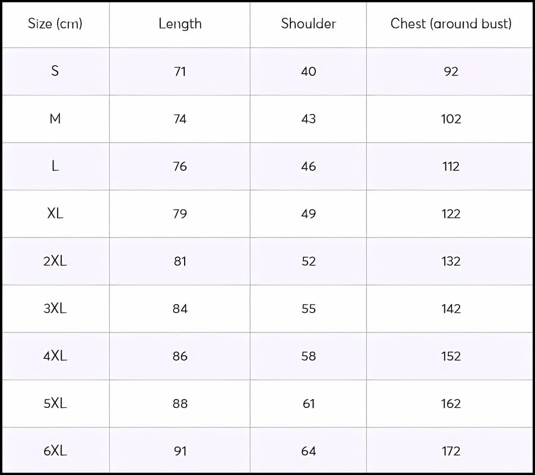The width and height of the screenshot is (535, 475).
Task: Click the "Chest (around bust)" header
Action: 451,24
